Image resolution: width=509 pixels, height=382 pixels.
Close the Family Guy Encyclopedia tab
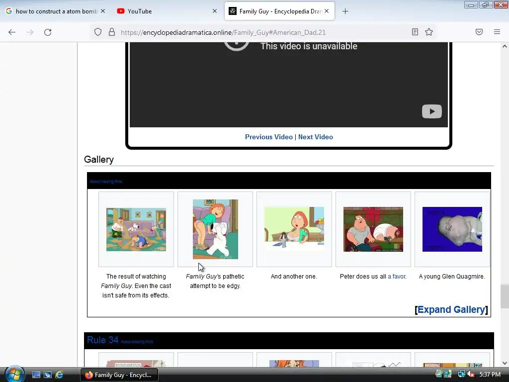(x=327, y=11)
